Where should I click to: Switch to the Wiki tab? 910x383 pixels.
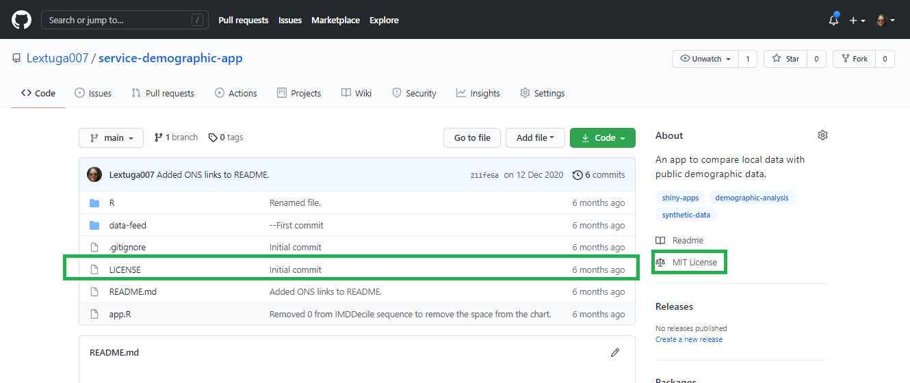356,93
